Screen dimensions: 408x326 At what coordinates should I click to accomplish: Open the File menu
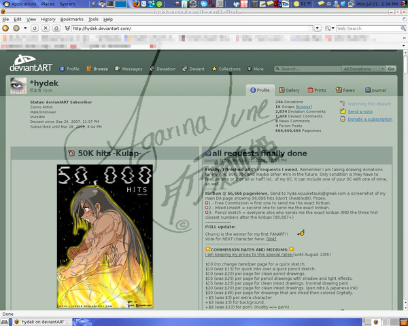5,19
